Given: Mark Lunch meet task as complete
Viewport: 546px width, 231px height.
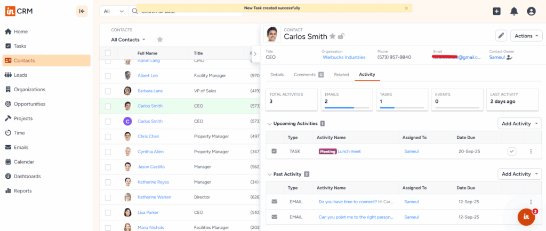Looking at the screenshot, I should coord(512,152).
